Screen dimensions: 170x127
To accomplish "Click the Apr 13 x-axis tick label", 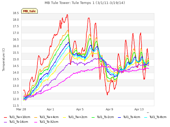I will coord(139,109).
